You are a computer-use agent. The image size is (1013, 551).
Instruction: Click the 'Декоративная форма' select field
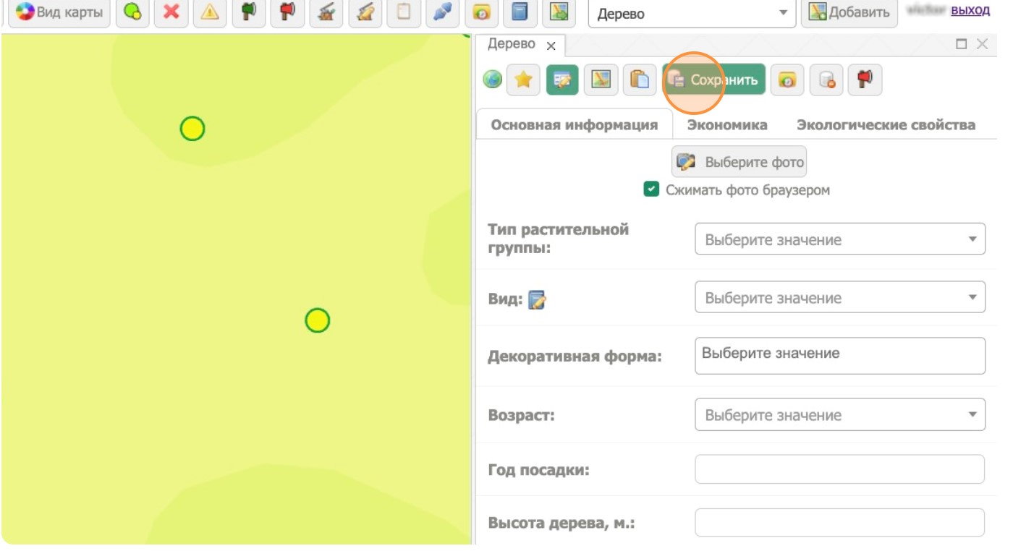[840, 356]
